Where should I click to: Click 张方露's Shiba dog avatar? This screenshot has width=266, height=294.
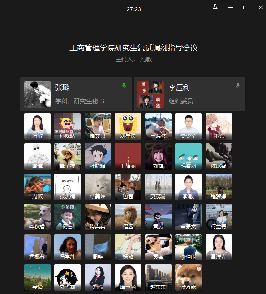pos(189,277)
